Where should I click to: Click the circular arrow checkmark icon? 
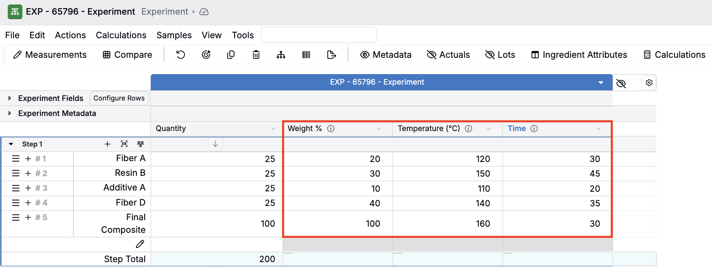[x=206, y=55]
